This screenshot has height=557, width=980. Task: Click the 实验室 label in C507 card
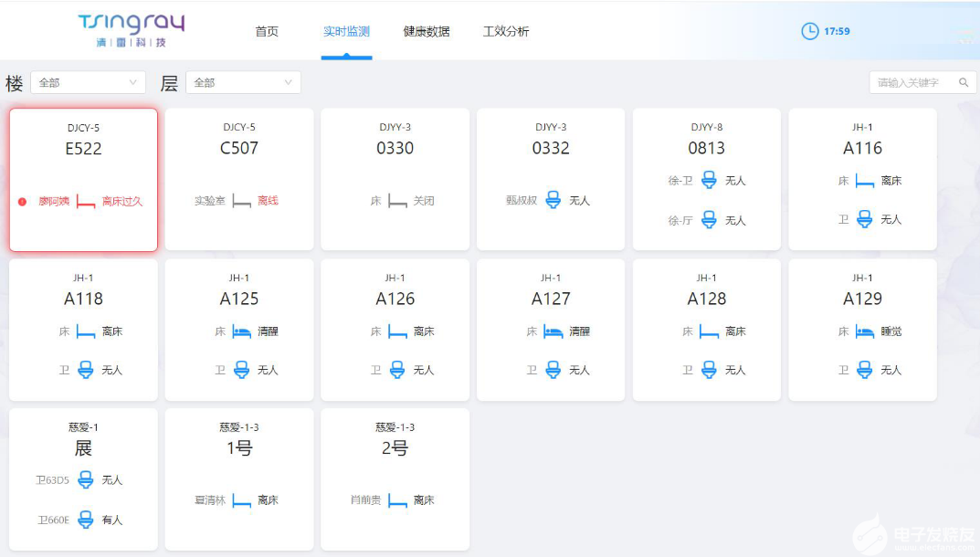click(209, 201)
